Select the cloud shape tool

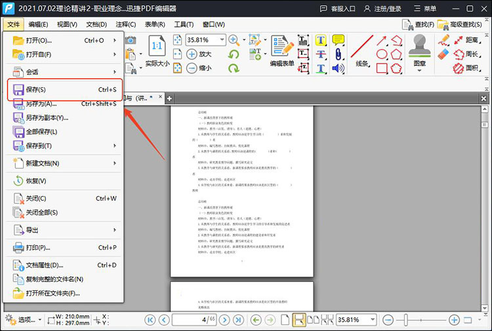coord(396,68)
